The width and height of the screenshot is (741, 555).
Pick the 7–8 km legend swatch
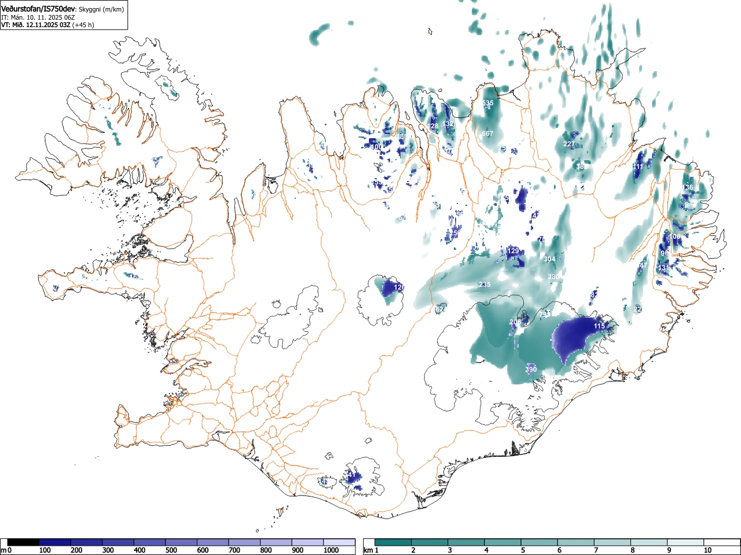[614, 542]
